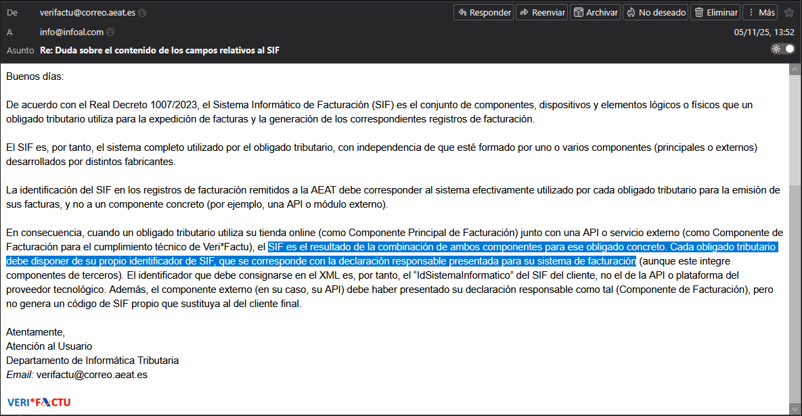Image resolution: width=802 pixels, height=416 pixels.
Task: Click recipient address info@infoal.com
Action: [x=72, y=32]
